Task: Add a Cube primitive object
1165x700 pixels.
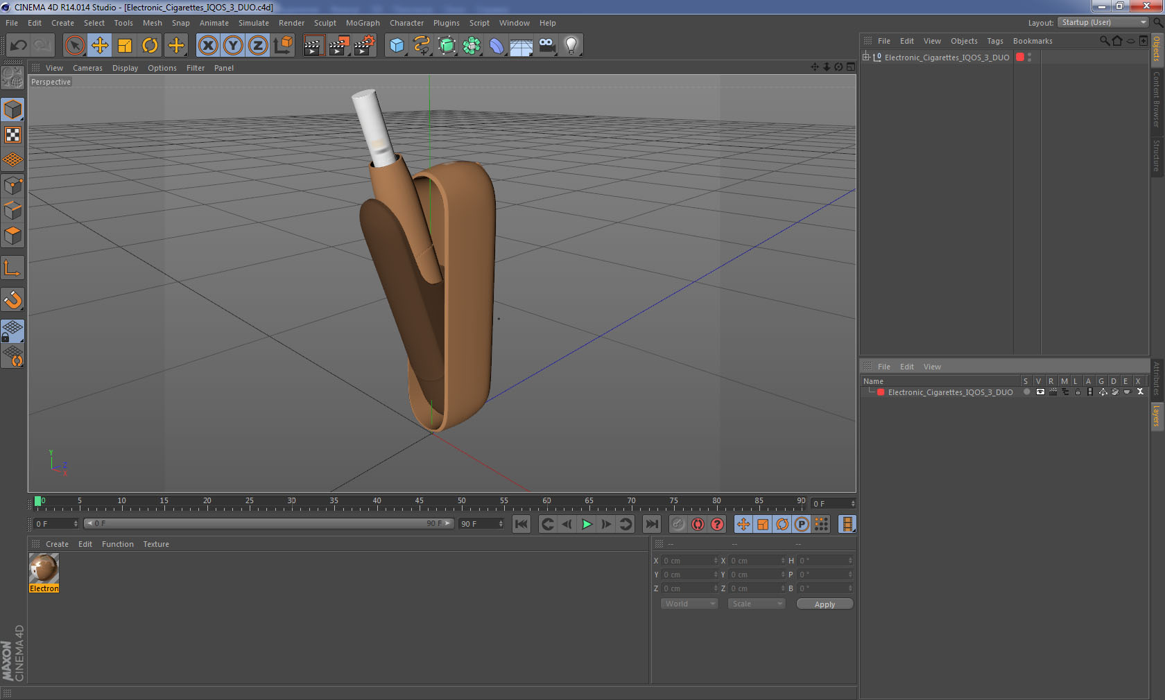Action: 397,46
